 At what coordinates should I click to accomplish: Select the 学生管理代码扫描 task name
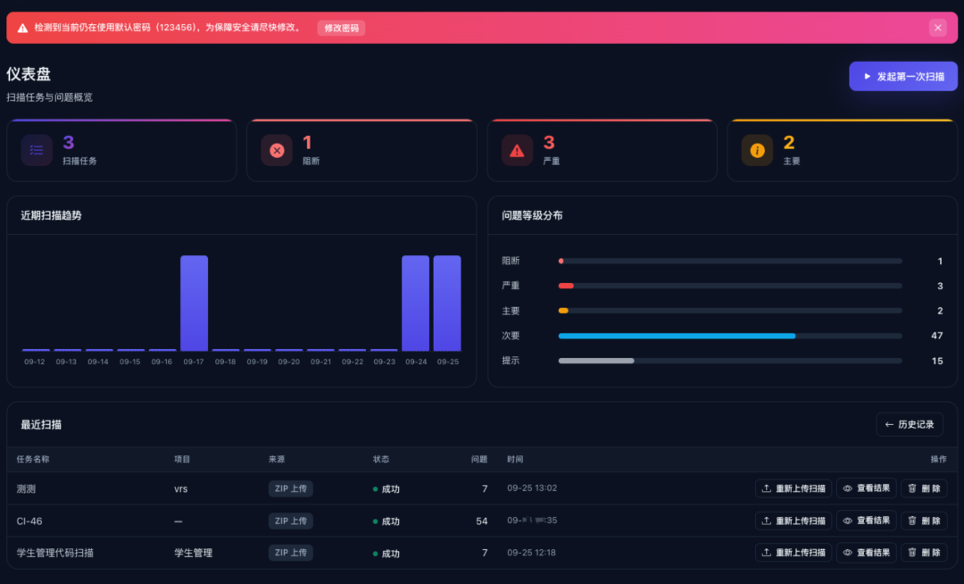(x=54, y=553)
